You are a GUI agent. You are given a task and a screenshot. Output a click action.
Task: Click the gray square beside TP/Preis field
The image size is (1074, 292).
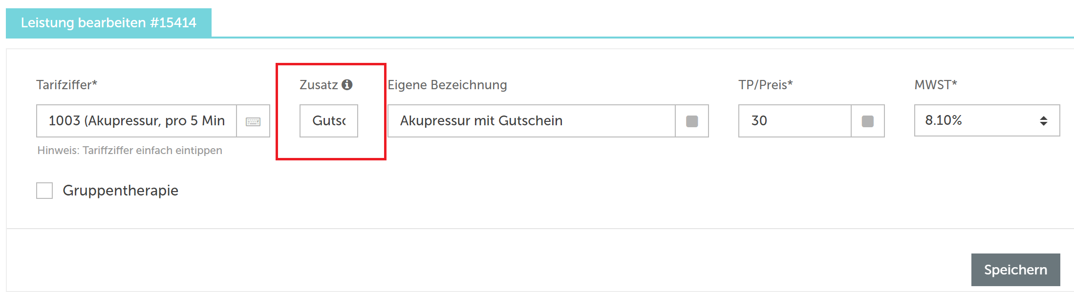[x=868, y=121]
